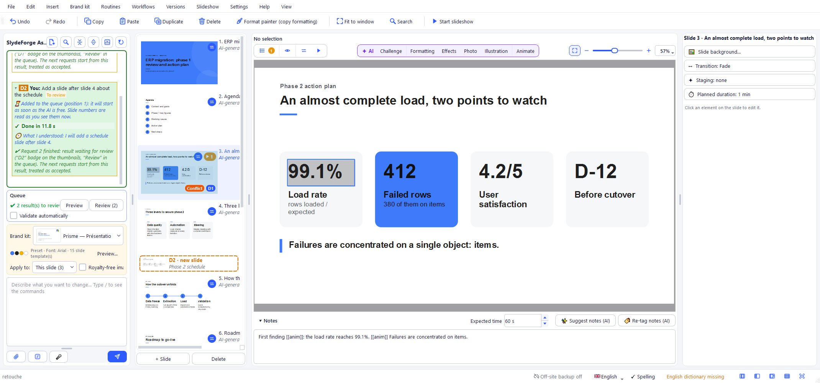Viewport: 820px width, 383px height.
Task: Tick the Royalty-free images checkbox
Action: (x=82, y=267)
